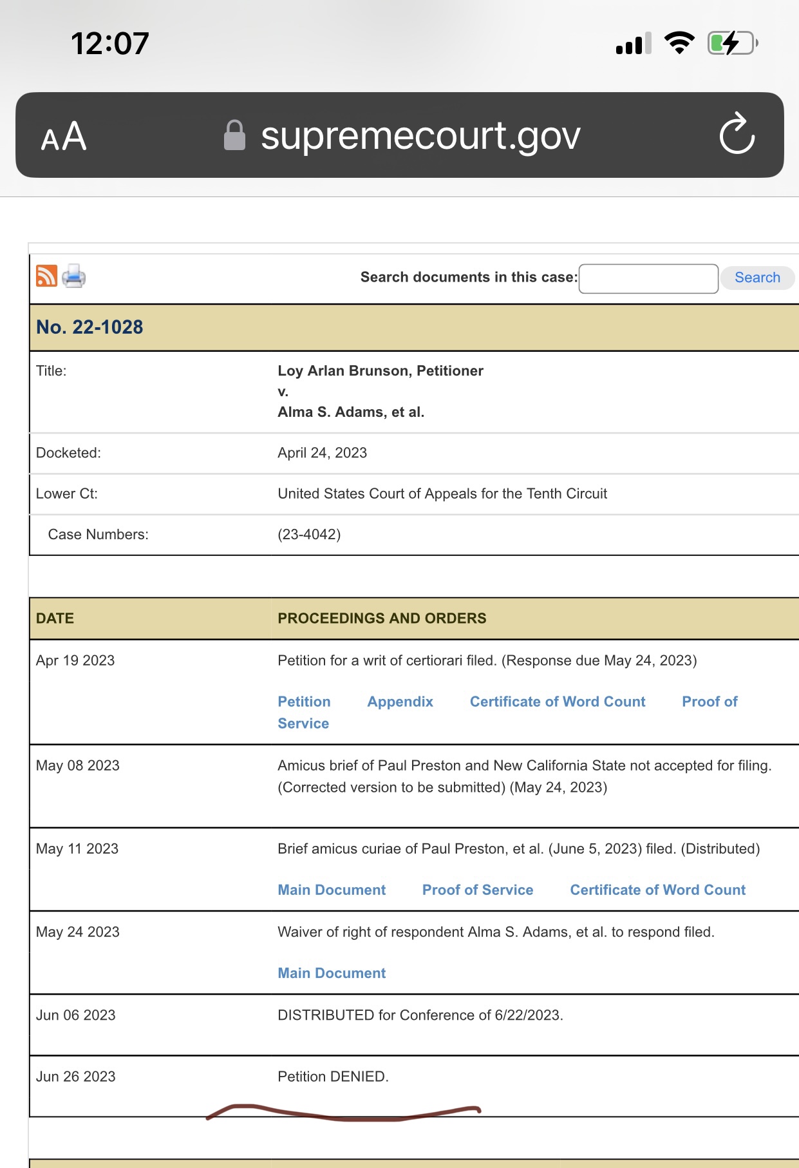Select DISTRIBUTED for Conference of 6/22/2023 text
799x1168 pixels.
pyautogui.click(x=420, y=1015)
